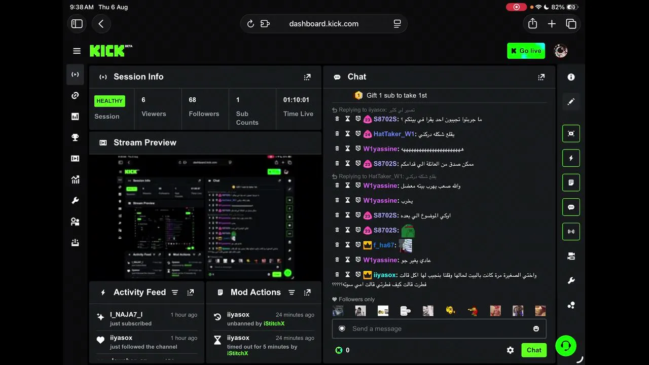Click the HEALTHY session status badge
This screenshot has width=649, height=365.
click(x=110, y=101)
